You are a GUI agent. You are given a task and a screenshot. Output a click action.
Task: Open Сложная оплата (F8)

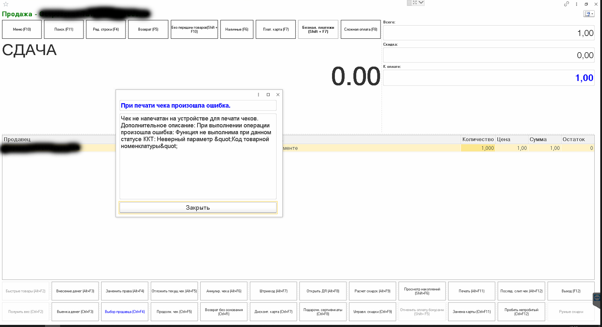pyautogui.click(x=360, y=29)
